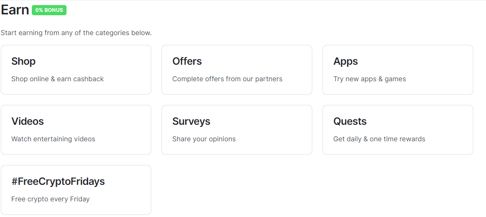Viewport: 486px width, 217px height.
Task: Click the "Start earning from any of the categories" text
Action: coord(76,33)
